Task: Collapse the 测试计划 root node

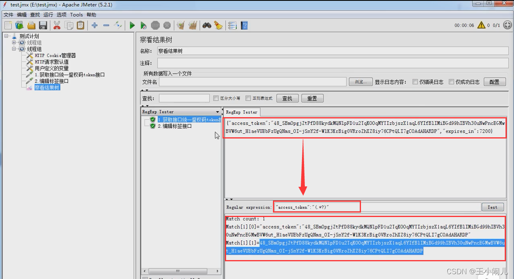Action: coord(7,36)
